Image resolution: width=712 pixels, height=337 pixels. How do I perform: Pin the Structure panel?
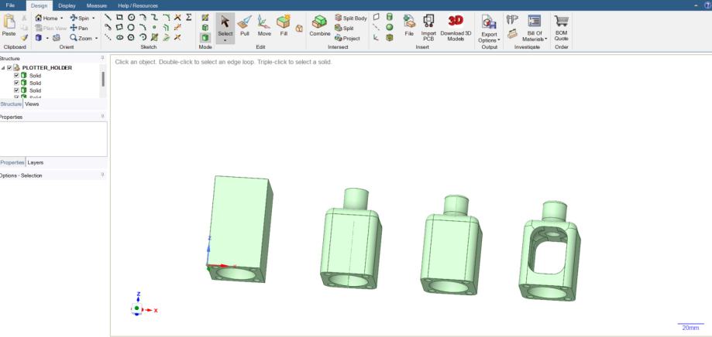102,59
